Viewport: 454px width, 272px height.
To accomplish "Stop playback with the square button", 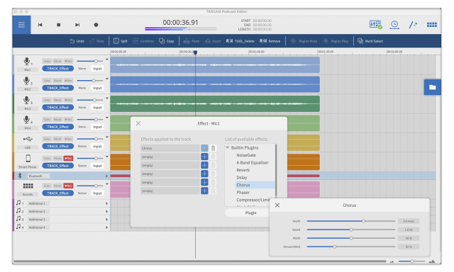I will [59, 25].
